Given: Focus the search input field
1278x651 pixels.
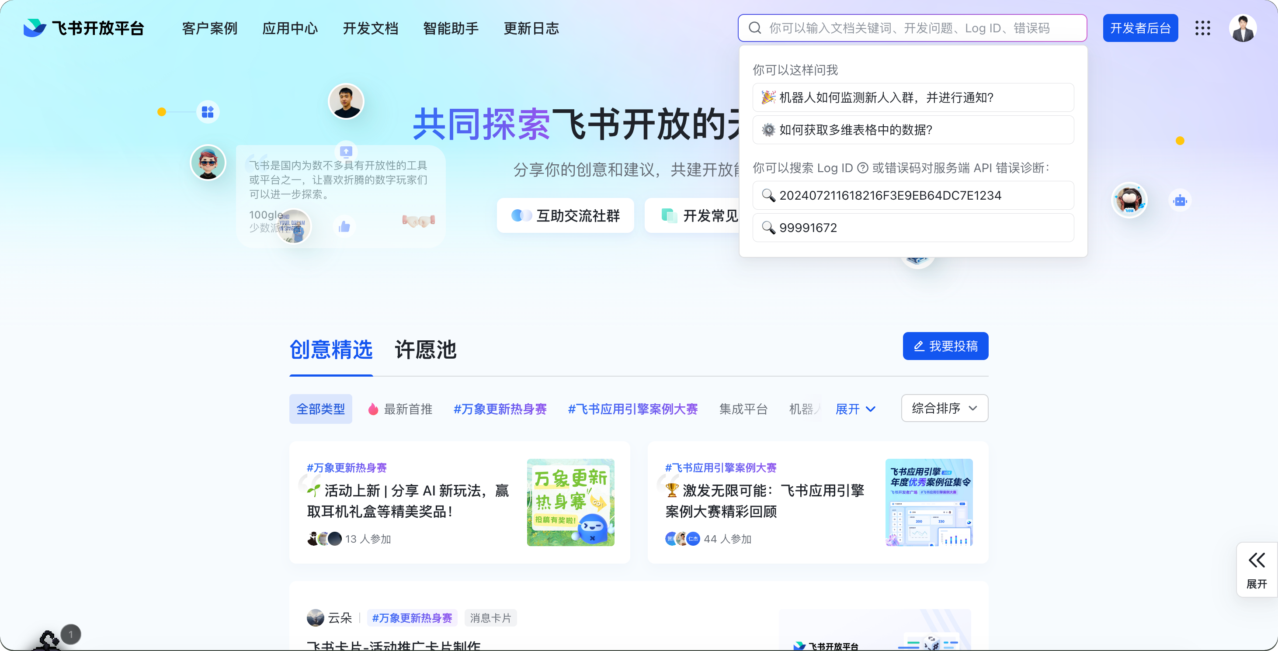Looking at the screenshot, I should click(x=912, y=28).
